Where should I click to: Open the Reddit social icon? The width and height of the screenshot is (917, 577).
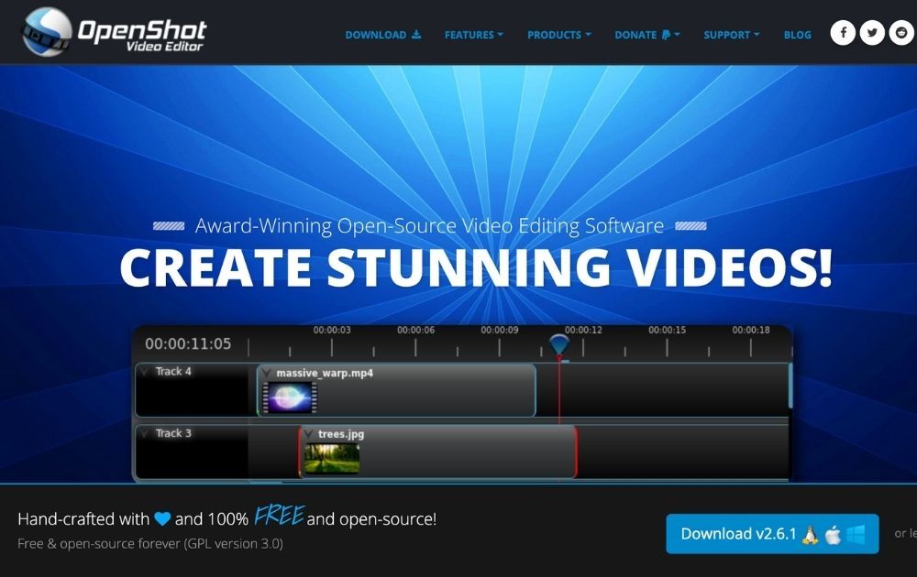902,33
